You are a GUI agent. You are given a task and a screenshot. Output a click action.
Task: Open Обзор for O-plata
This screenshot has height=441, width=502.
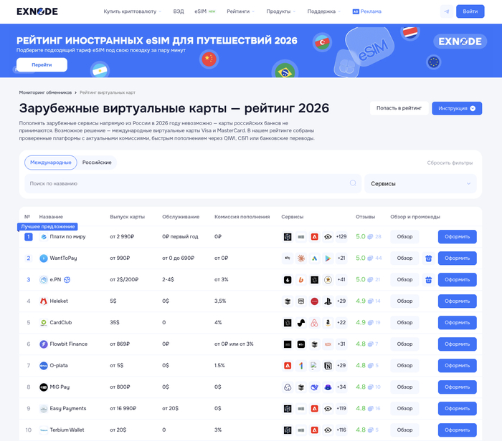[404, 366]
